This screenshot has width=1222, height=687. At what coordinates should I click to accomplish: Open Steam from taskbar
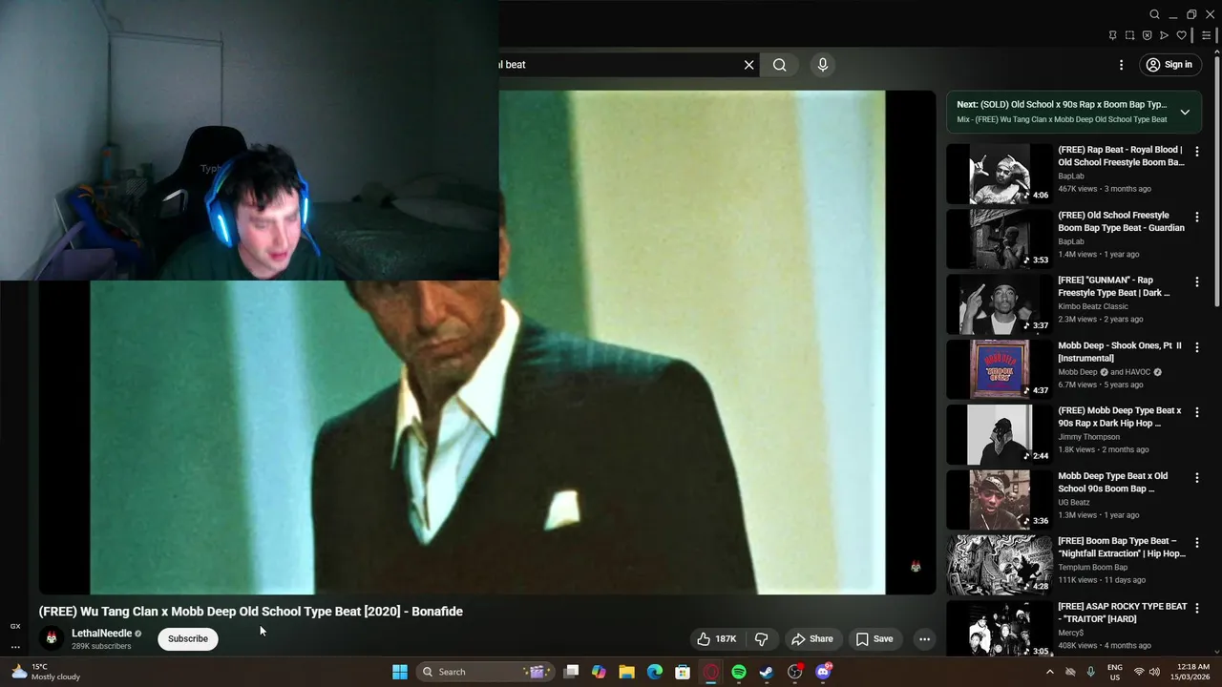click(767, 672)
